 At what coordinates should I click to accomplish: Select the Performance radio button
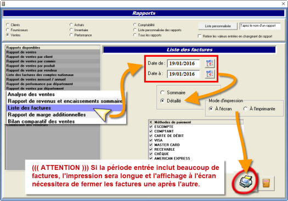[71, 35]
